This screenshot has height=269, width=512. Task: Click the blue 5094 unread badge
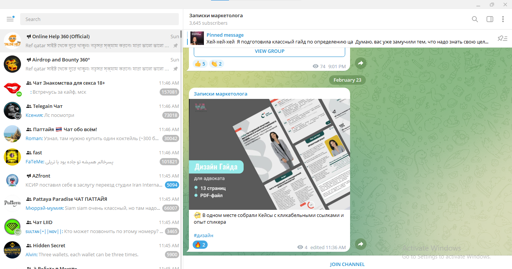point(172,185)
